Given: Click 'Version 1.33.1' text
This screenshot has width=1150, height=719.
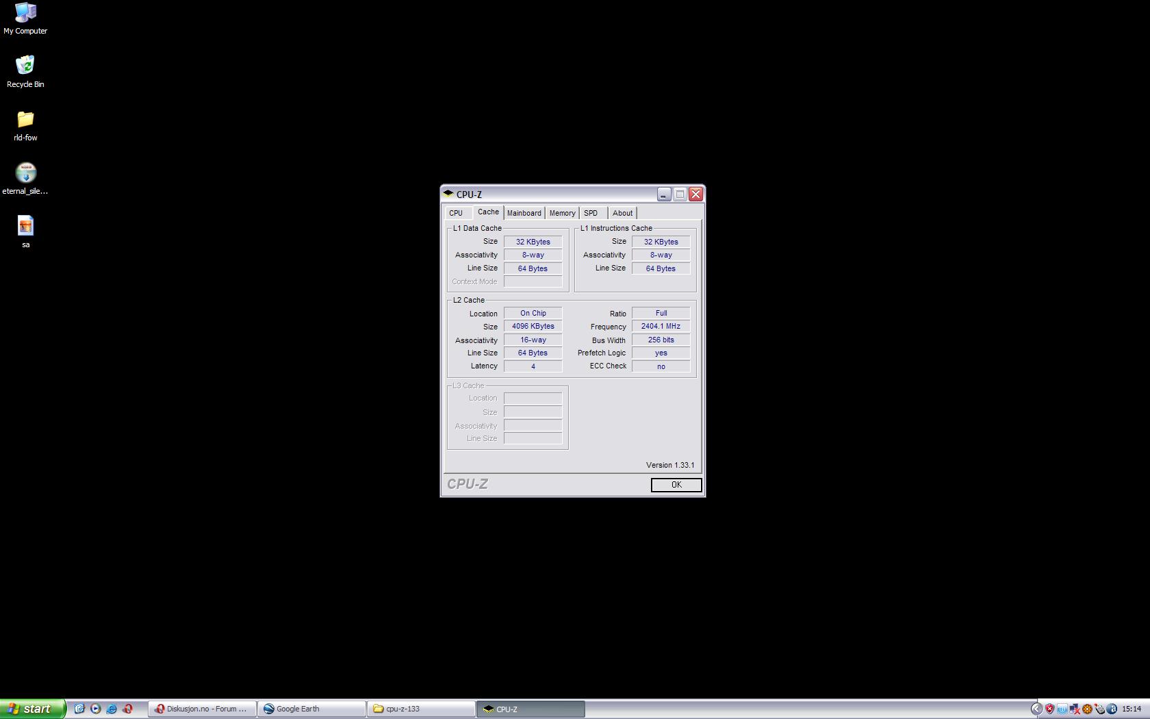Looking at the screenshot, I should tap(670, 465).
